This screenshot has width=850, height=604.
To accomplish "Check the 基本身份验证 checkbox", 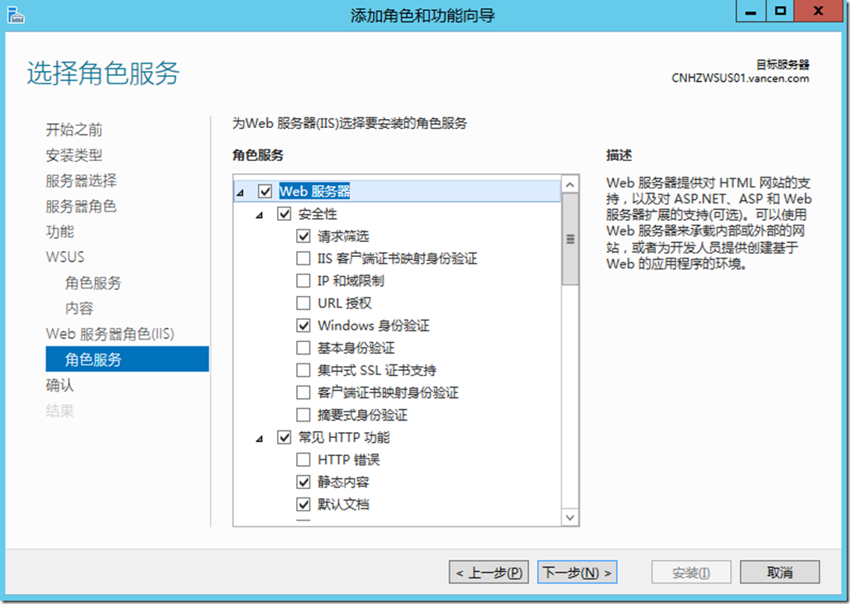I will click(x=303, y=348).
